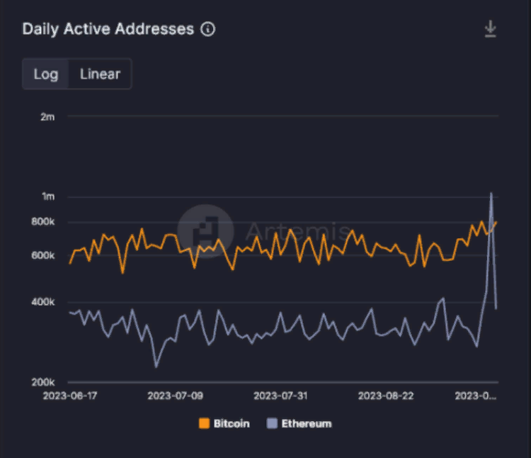Select the 2023-07-09 date label on x-axis
Screen dimensions: 531x458
176,395
